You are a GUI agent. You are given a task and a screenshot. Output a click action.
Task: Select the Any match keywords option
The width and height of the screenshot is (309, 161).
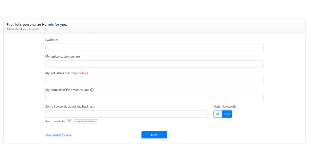[227, 114]
